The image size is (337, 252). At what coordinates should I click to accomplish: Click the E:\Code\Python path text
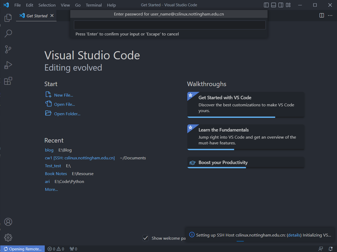tap(69, 181)
